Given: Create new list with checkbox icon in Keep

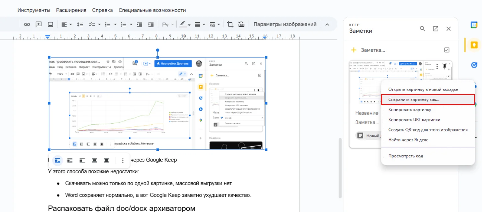Looking at the screenshot, I should (x=447, y=50).
